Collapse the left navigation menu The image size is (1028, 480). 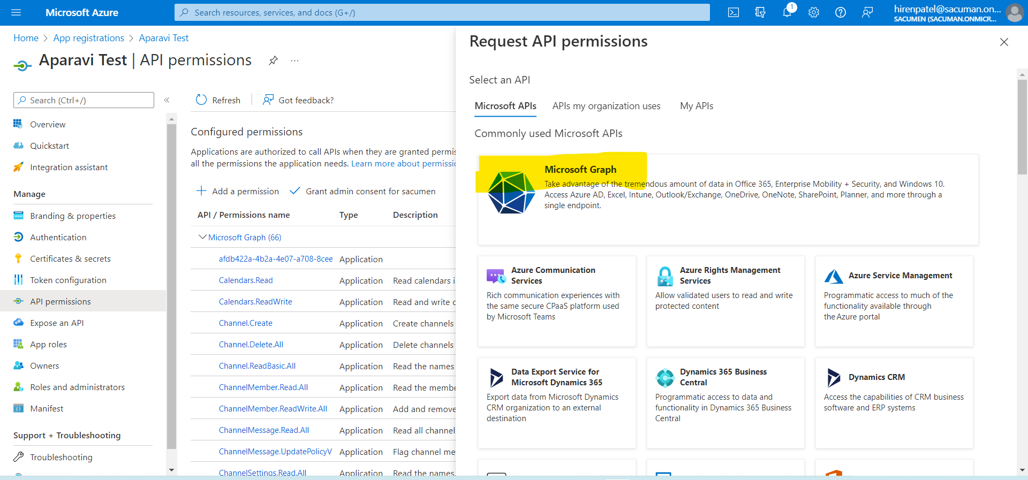167,100
